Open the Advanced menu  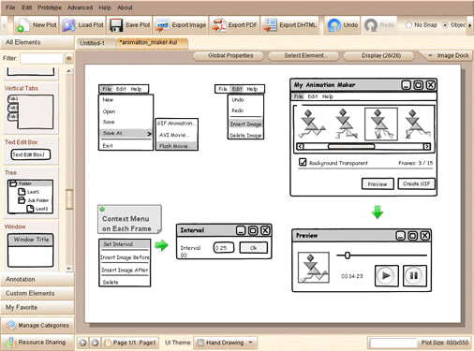tap(80, 7)
